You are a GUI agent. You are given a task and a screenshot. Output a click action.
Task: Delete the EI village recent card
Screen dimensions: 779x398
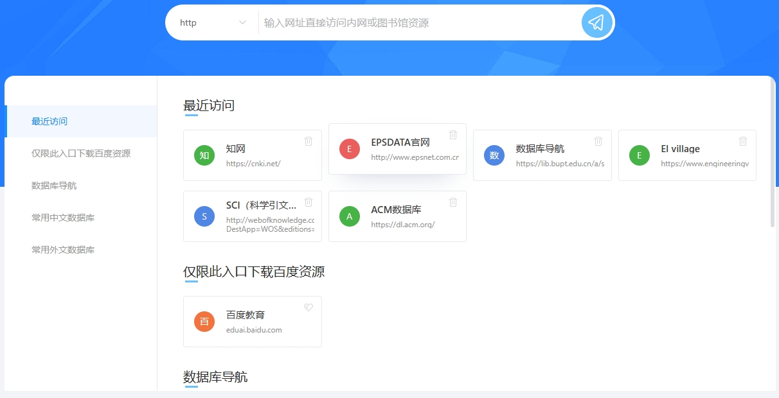click(x=743, y=141)
